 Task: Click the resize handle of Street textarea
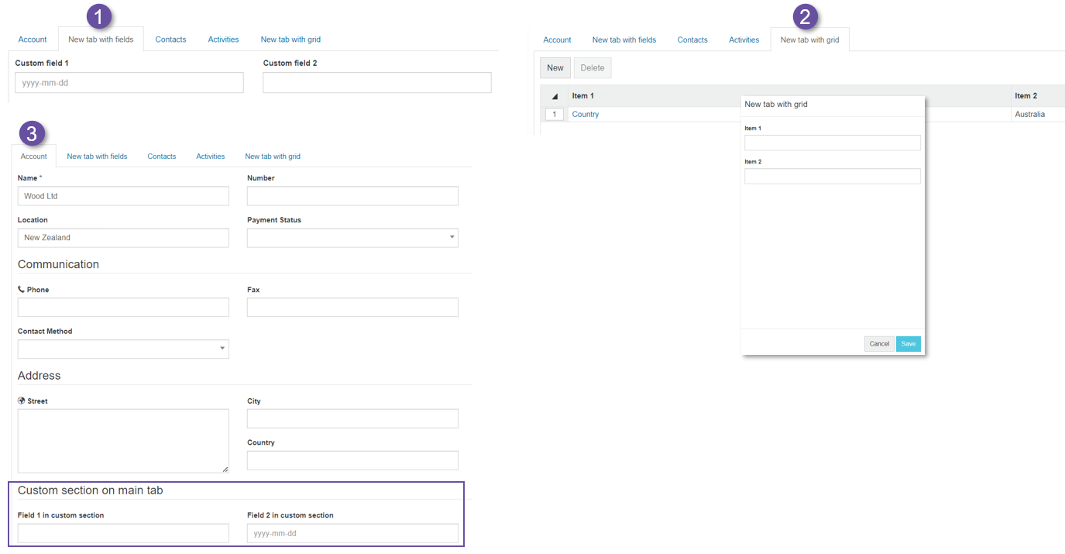tap(225, 469)
